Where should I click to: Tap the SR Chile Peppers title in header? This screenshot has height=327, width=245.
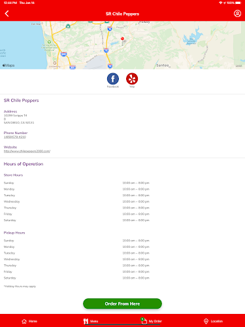[x=122, y=14]
